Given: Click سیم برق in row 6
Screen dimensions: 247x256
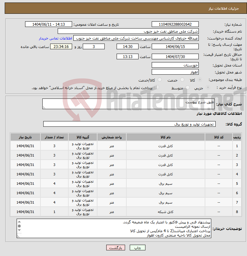Looking at the screenshot, I should coord(166,193).
